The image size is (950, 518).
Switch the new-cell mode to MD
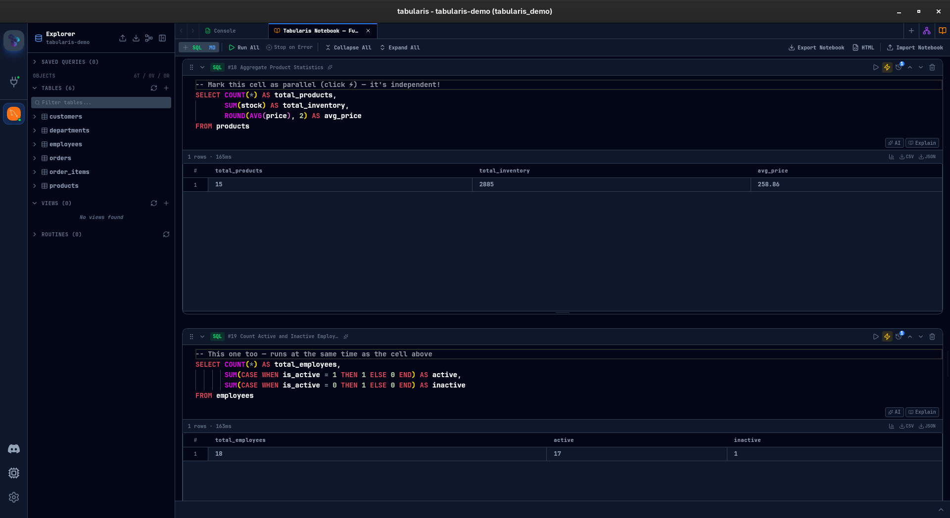click(x=212, y=47)
